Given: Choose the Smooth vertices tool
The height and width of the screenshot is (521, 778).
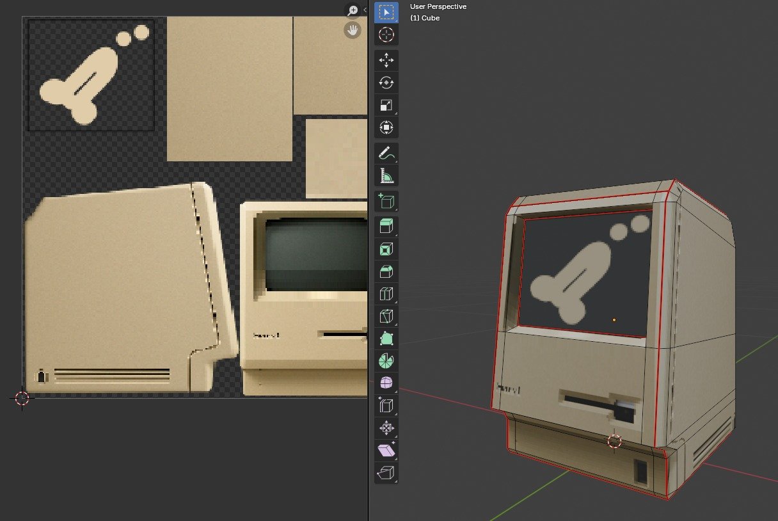Looking at the screenshot, I should point(386,383).
